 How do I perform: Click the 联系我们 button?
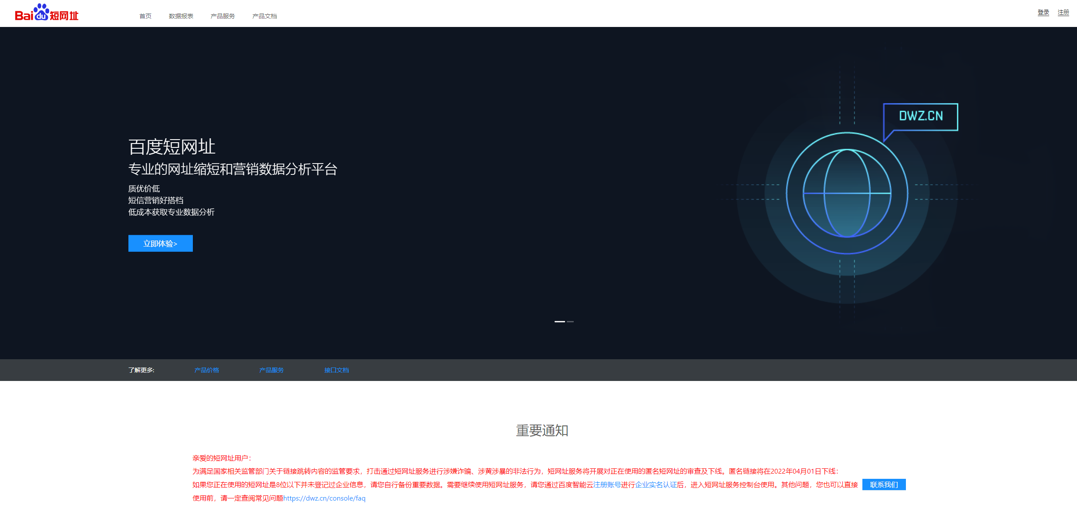point(884,484)
